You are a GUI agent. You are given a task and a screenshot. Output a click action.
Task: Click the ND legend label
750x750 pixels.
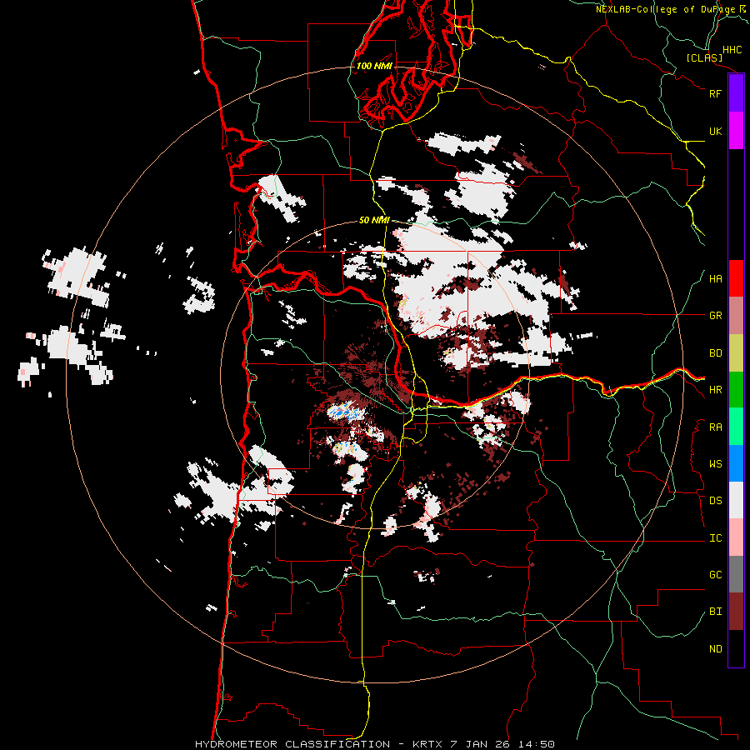(716, 649)
